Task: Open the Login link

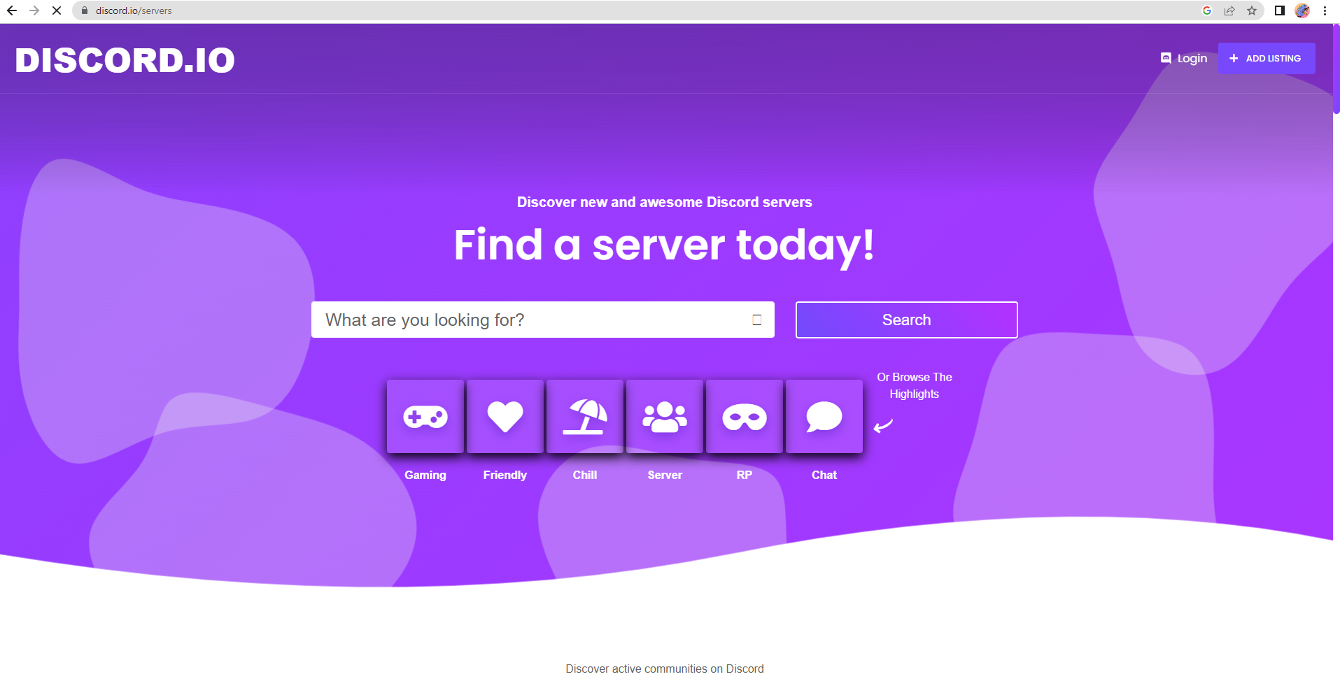Action: tap(1184, 58)
